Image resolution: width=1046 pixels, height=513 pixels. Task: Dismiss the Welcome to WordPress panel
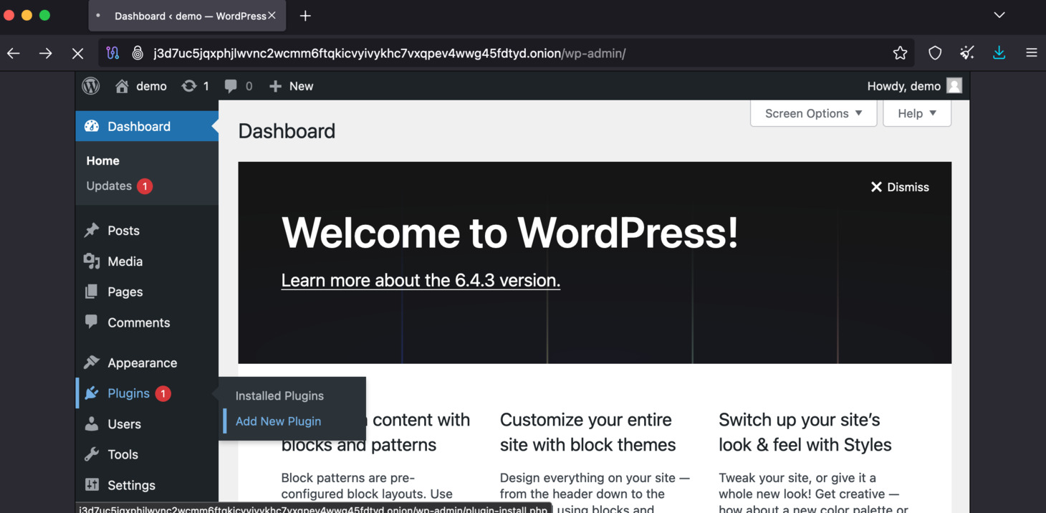[x=900, y=187]
